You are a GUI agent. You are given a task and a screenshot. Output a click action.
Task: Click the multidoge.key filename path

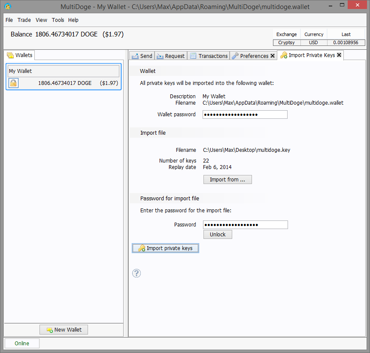[x=246, y=150]
